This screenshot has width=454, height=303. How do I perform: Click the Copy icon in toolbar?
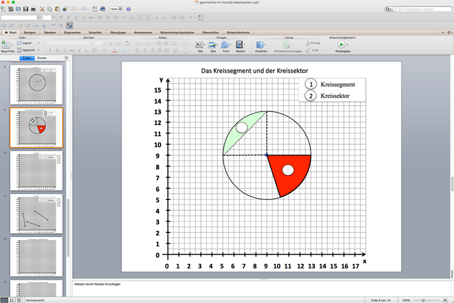(50, 9)
